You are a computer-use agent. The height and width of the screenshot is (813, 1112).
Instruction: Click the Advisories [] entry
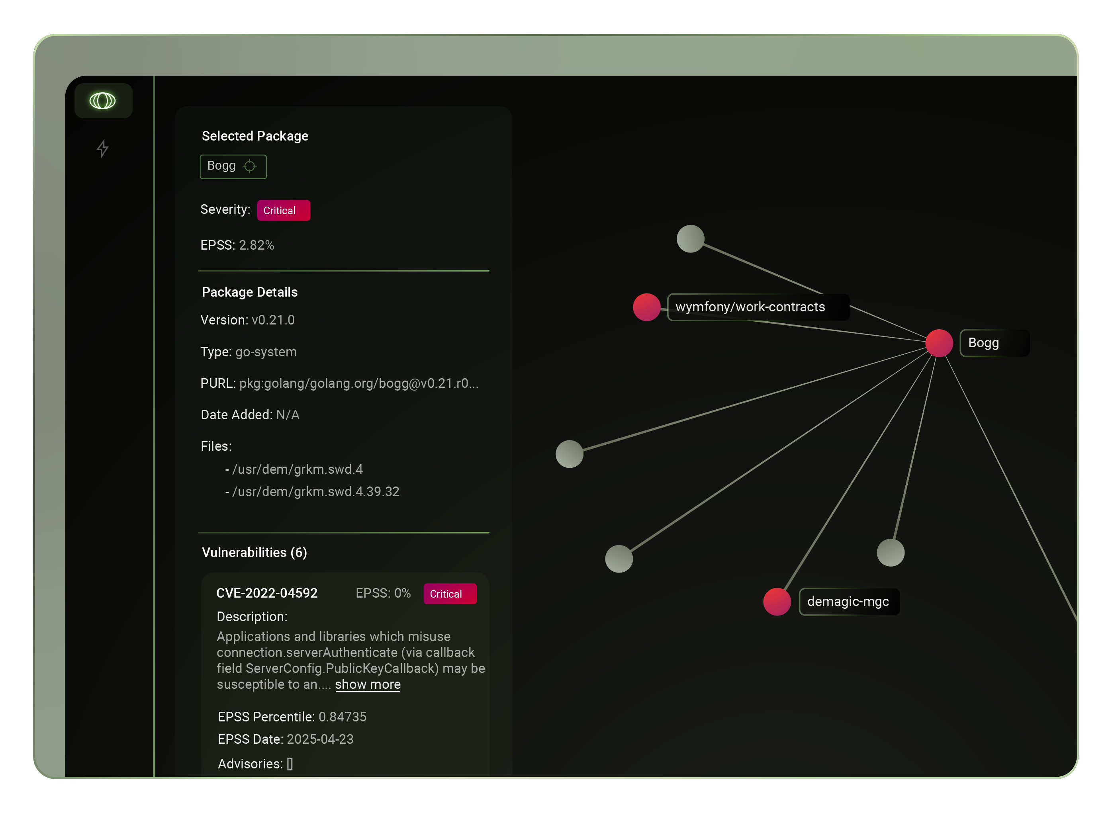pyautogui.click(x=255, y=764)
